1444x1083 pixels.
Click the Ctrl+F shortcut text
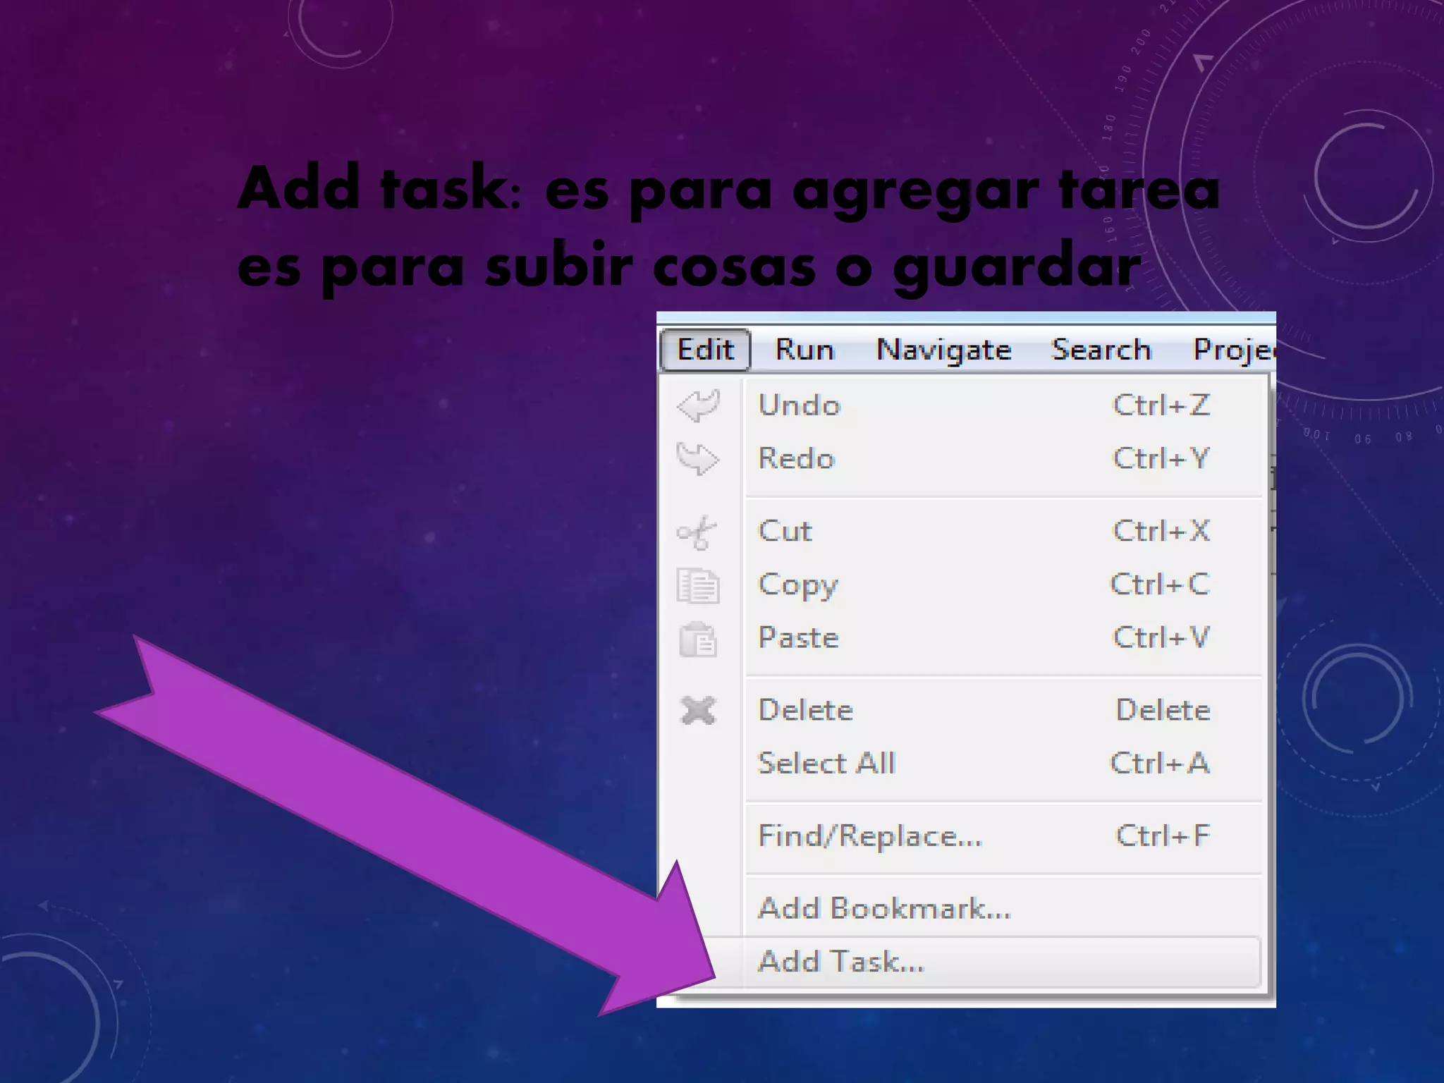coord(1163,836)
